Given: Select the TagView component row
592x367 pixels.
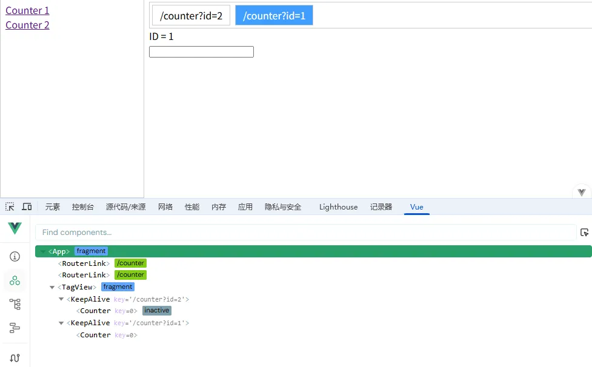Looking at the screenshot, I should pyautogui.click(x=313, y=287).
